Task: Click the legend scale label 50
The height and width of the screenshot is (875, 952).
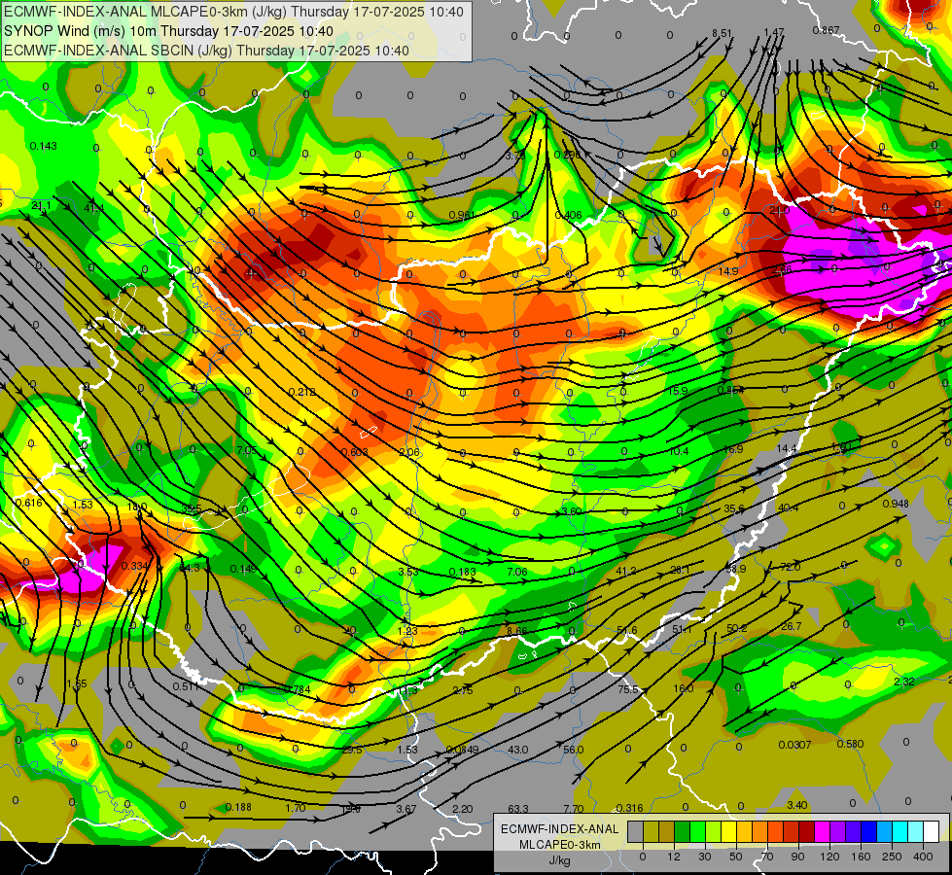Action: 736,857
